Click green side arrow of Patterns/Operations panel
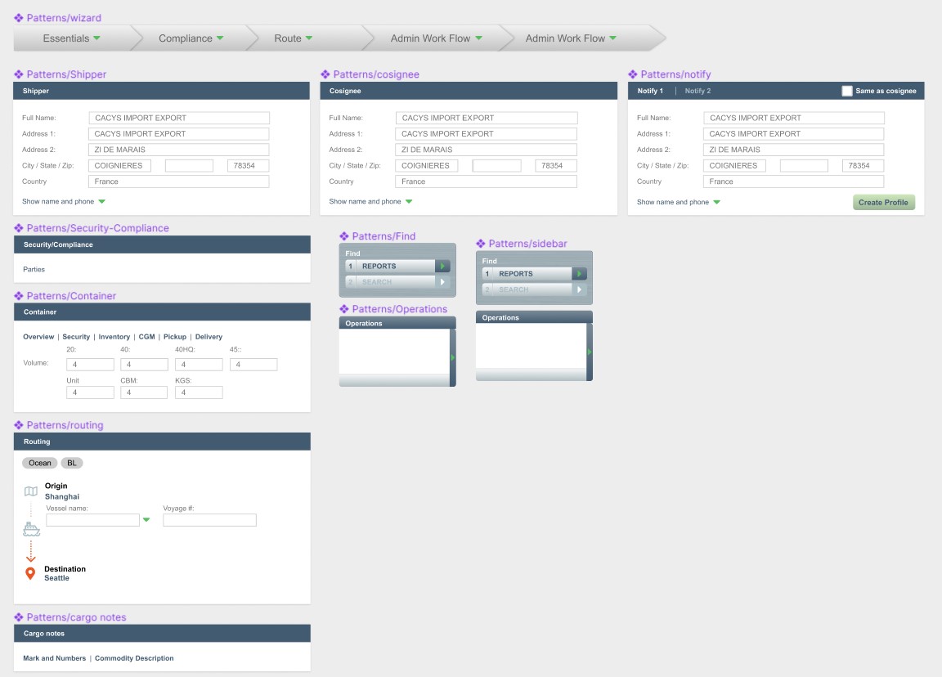This screenshot has height=677, width=942. pos(453,357)
